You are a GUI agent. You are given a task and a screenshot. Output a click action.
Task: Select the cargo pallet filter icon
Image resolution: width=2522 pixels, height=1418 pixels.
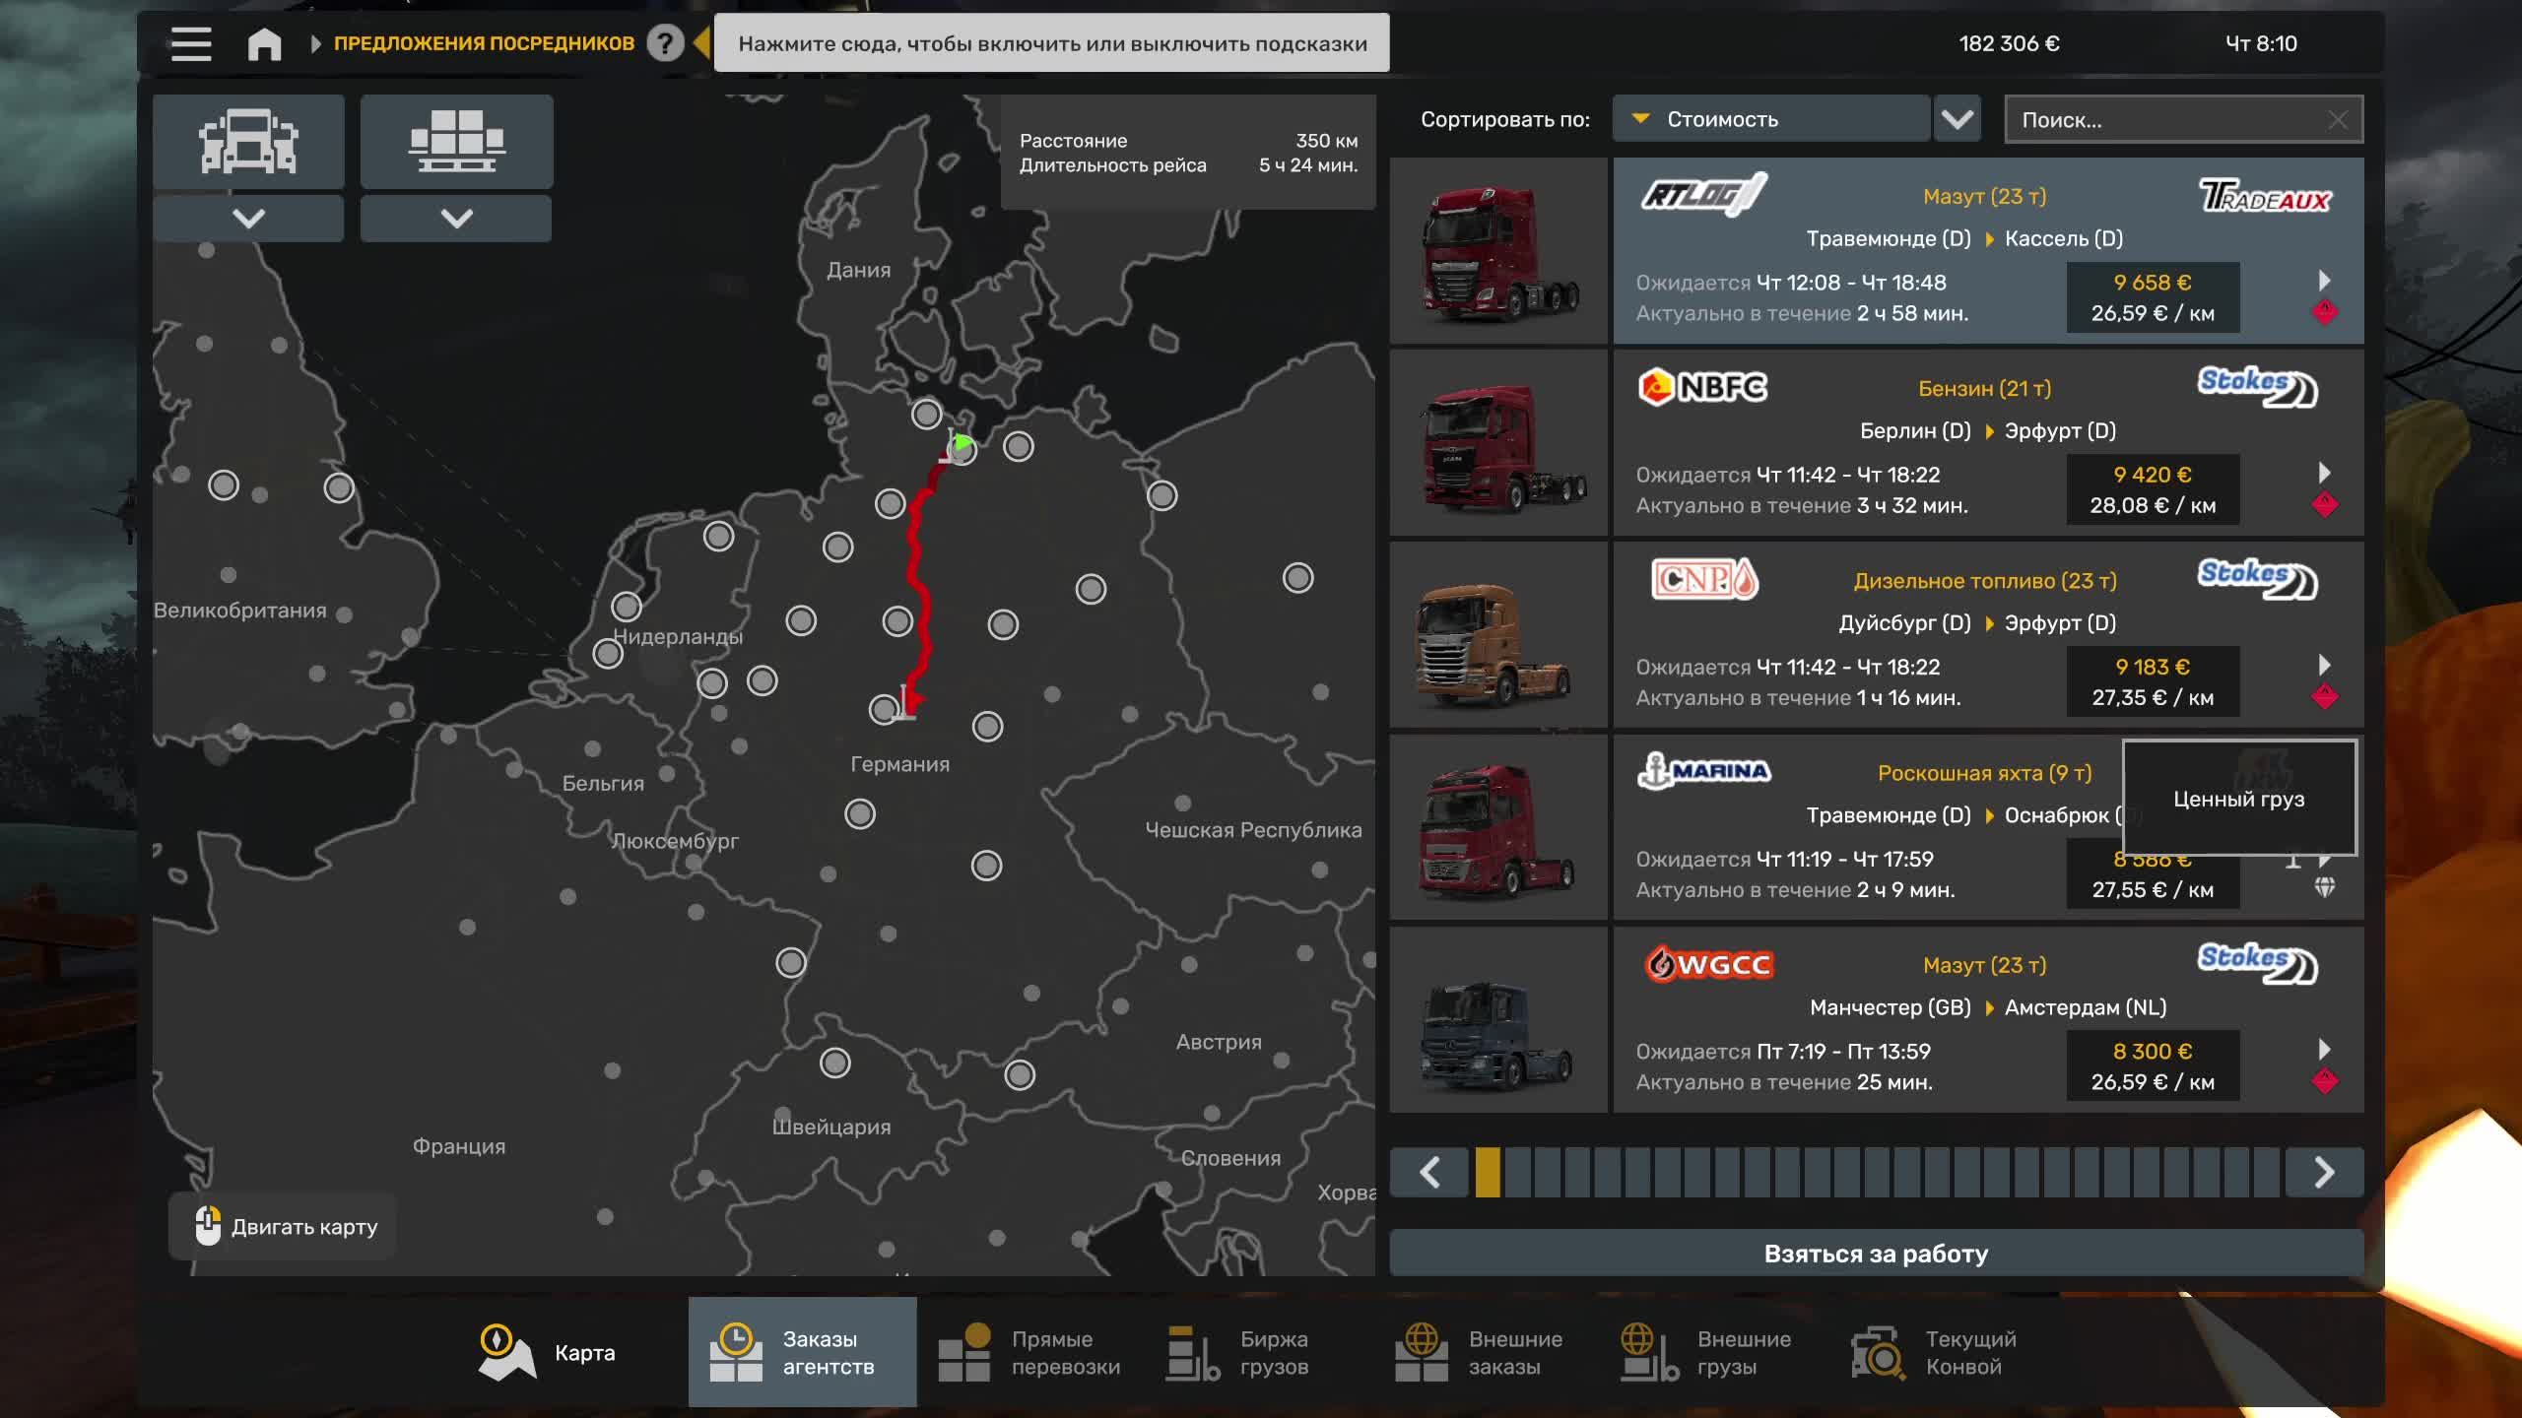click(456, 142)
